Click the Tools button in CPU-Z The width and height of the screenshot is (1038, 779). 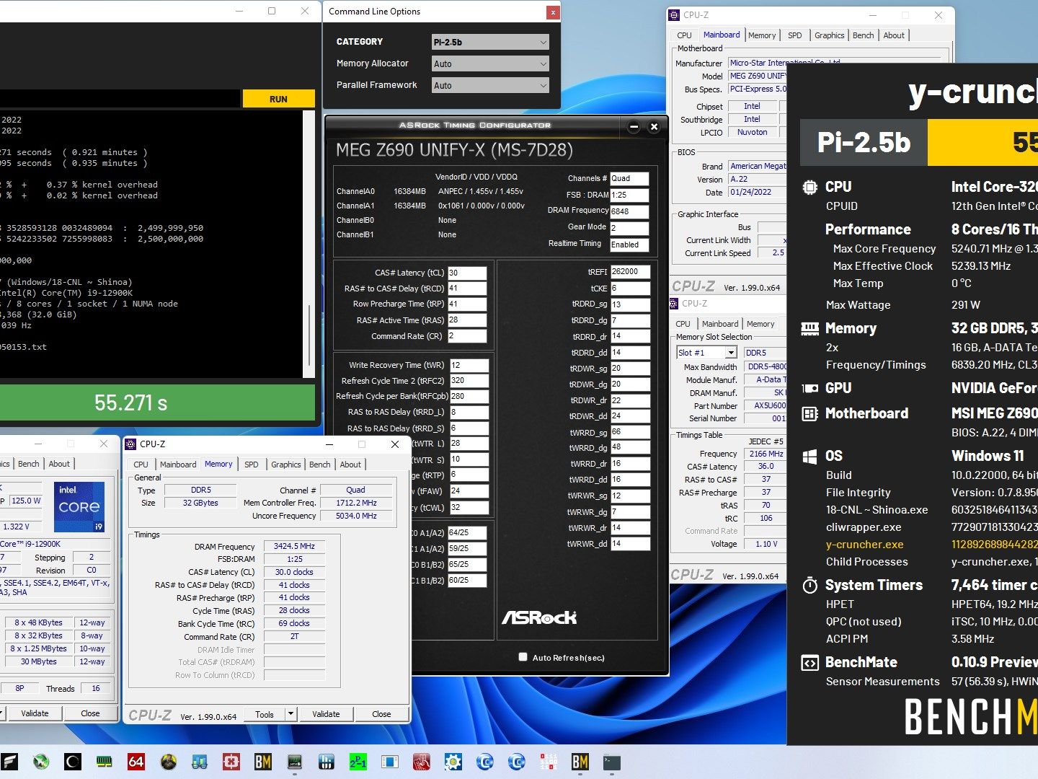(x=265, y=714)
